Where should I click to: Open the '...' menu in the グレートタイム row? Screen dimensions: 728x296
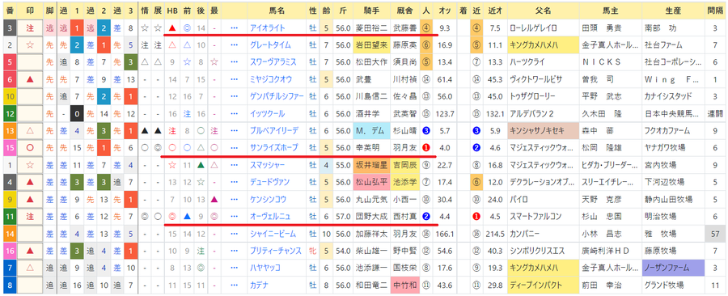coord(234,45)
